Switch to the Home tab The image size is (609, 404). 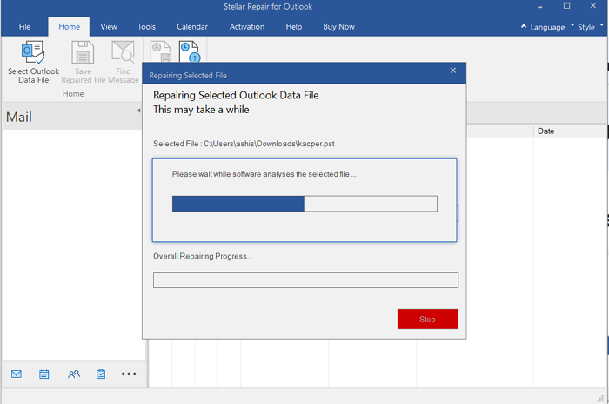click(69, 26)
